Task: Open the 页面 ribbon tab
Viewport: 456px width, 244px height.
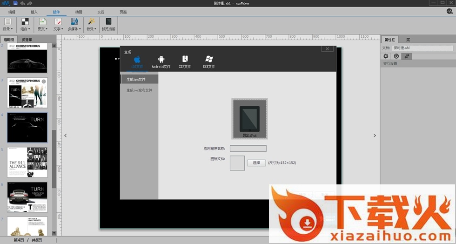Action: tap(123, 12)
